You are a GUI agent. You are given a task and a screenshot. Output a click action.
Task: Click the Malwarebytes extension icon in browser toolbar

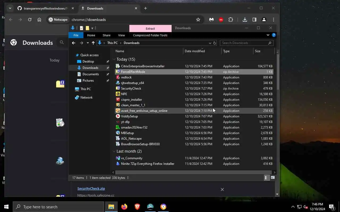coord(211,20)
